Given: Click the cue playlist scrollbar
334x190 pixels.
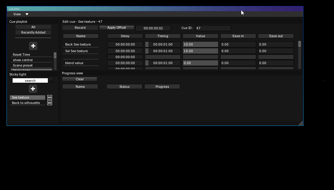Looking at the screenshot, I should (55, 55).
